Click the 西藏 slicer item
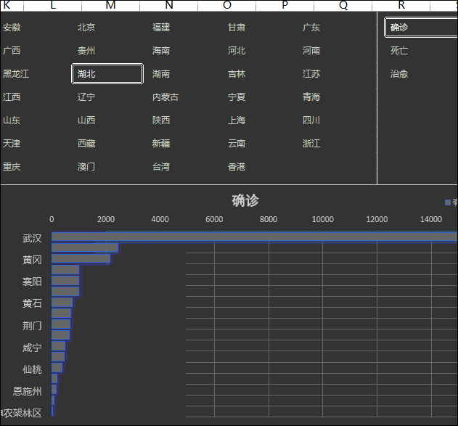Viewport: 458px width, 426px height. coord(86,144)
